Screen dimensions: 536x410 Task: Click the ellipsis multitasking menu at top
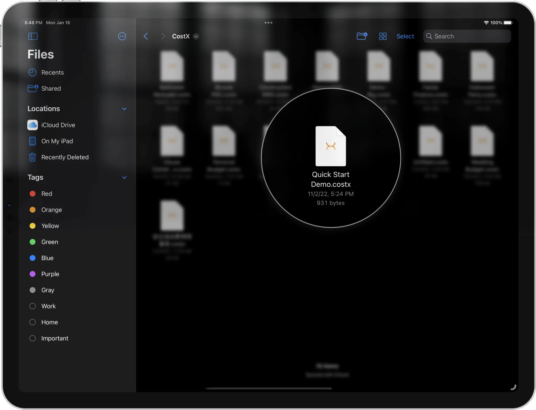point(269,23)
